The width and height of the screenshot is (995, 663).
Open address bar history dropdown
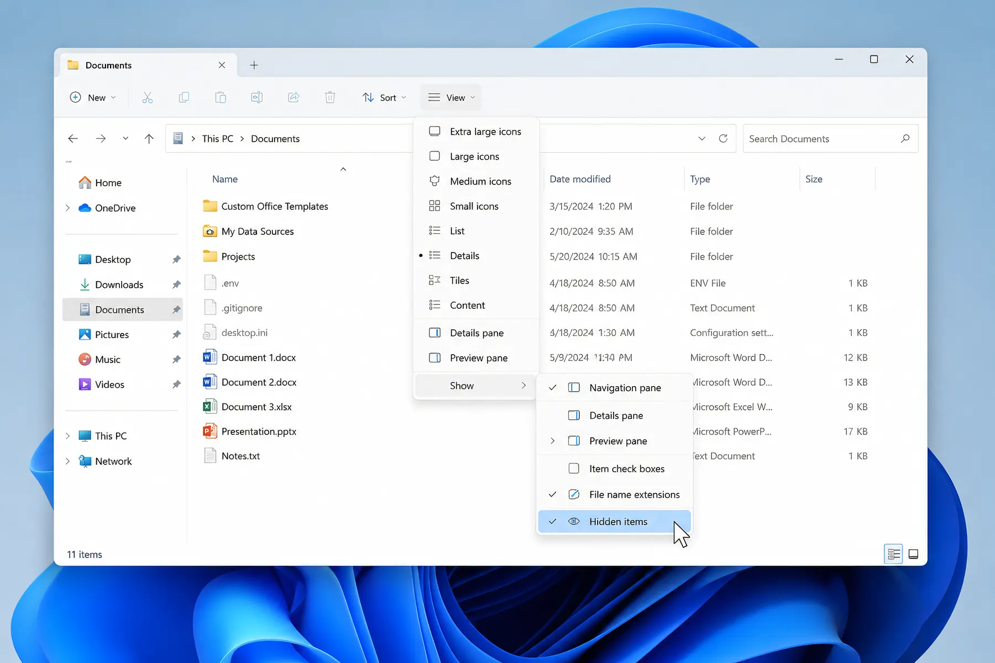[702, 139]
